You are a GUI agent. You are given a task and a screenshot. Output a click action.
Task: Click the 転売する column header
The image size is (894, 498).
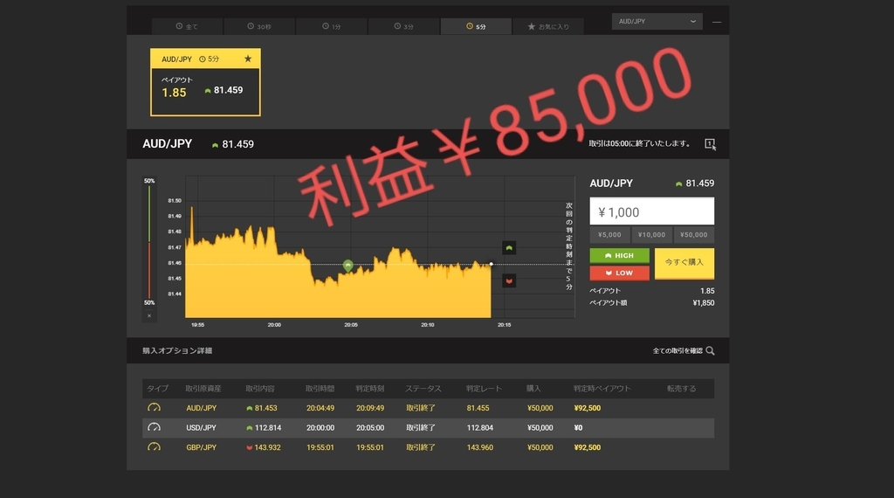point(681,389)
